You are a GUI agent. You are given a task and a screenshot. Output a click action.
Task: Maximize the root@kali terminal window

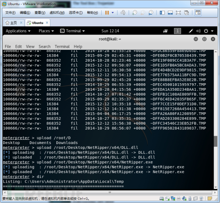click(204, 39)
